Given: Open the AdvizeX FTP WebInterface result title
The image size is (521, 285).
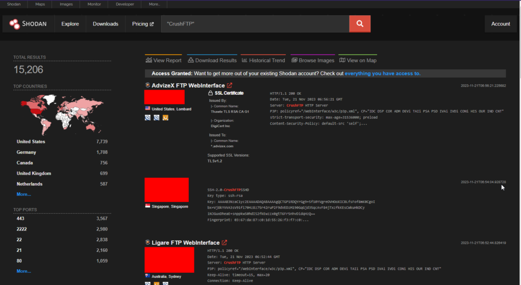Looking at the screenshot, I should (x=188, y=85).
